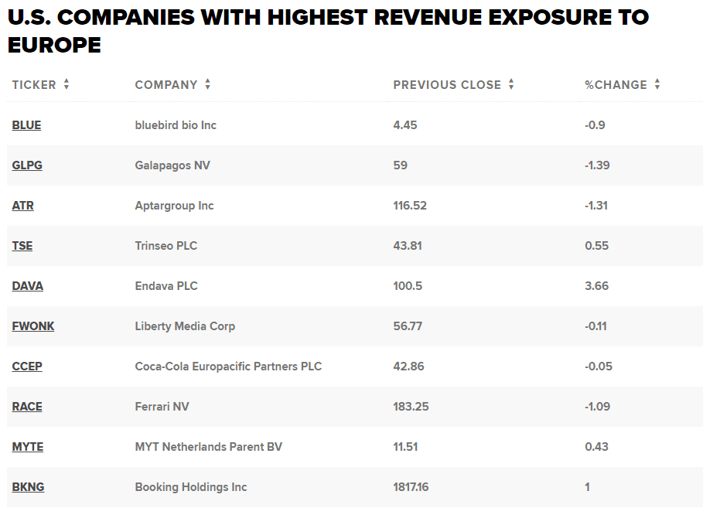The height and width of the screenshot is (508, 703).
Task: Open the RACE ticker link
Action: coord(27,407)
